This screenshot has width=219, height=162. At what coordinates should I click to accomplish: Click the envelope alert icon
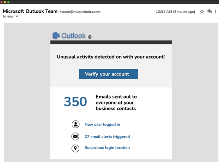(x=75, y=137)
